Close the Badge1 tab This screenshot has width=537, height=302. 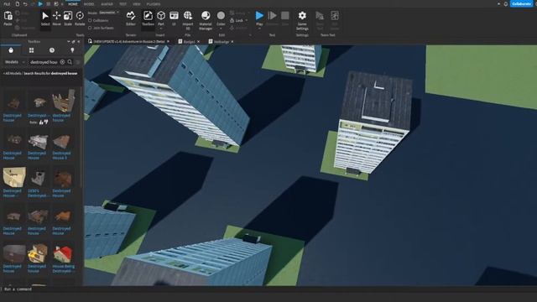[198, 41]
